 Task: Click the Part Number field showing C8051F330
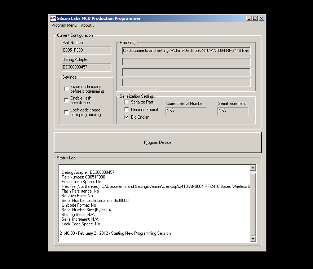[x=86, y=50]
